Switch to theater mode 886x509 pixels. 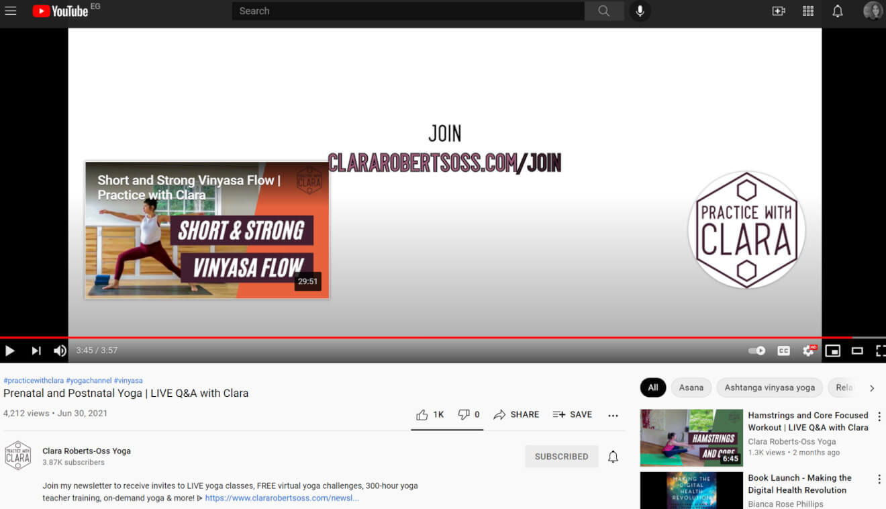(857, 351)
